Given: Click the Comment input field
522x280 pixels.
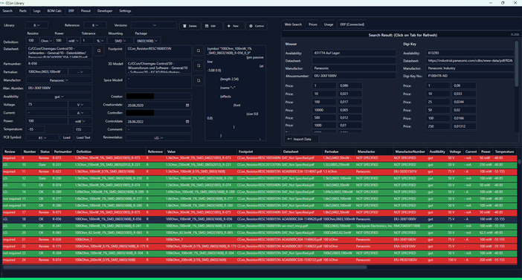Looking at the screenshot, I should coord(158,129).
